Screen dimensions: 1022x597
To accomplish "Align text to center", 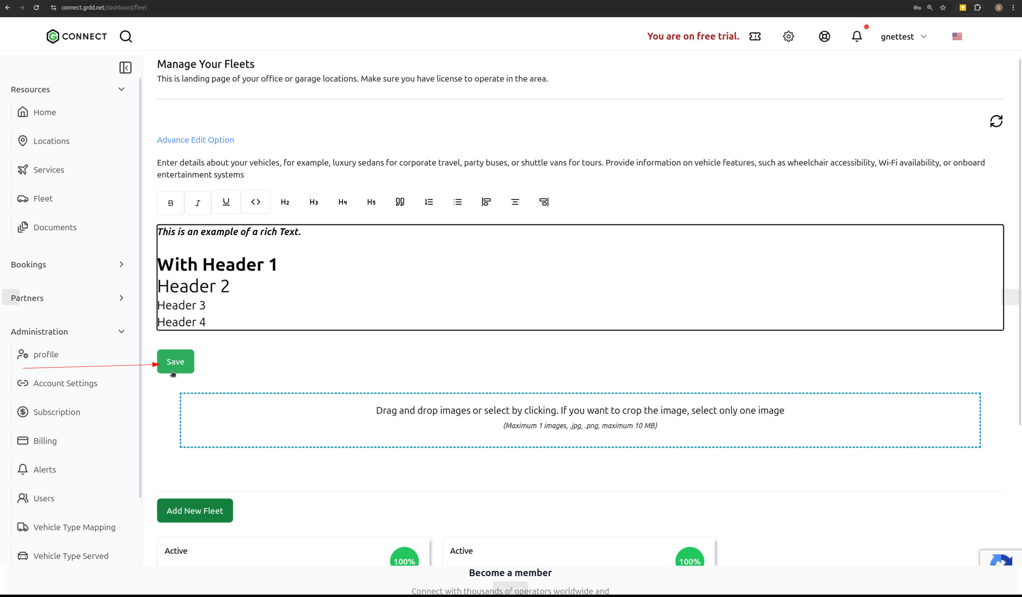I will coord(515,201).
